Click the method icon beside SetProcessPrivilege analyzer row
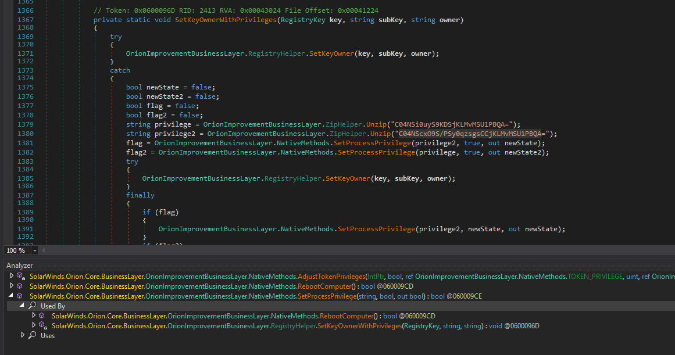This screenshot has width=675, height=355. tap(19, 296)
